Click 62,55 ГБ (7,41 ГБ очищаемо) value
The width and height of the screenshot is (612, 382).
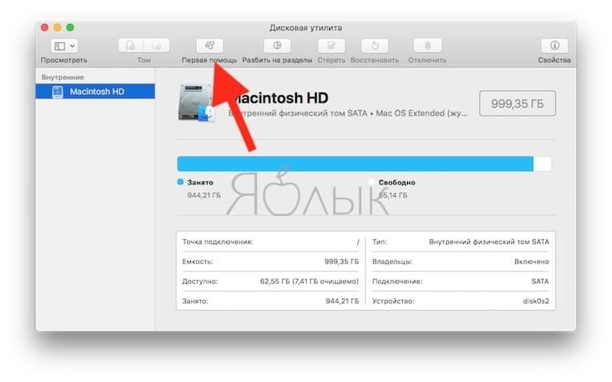pos(309,281)
